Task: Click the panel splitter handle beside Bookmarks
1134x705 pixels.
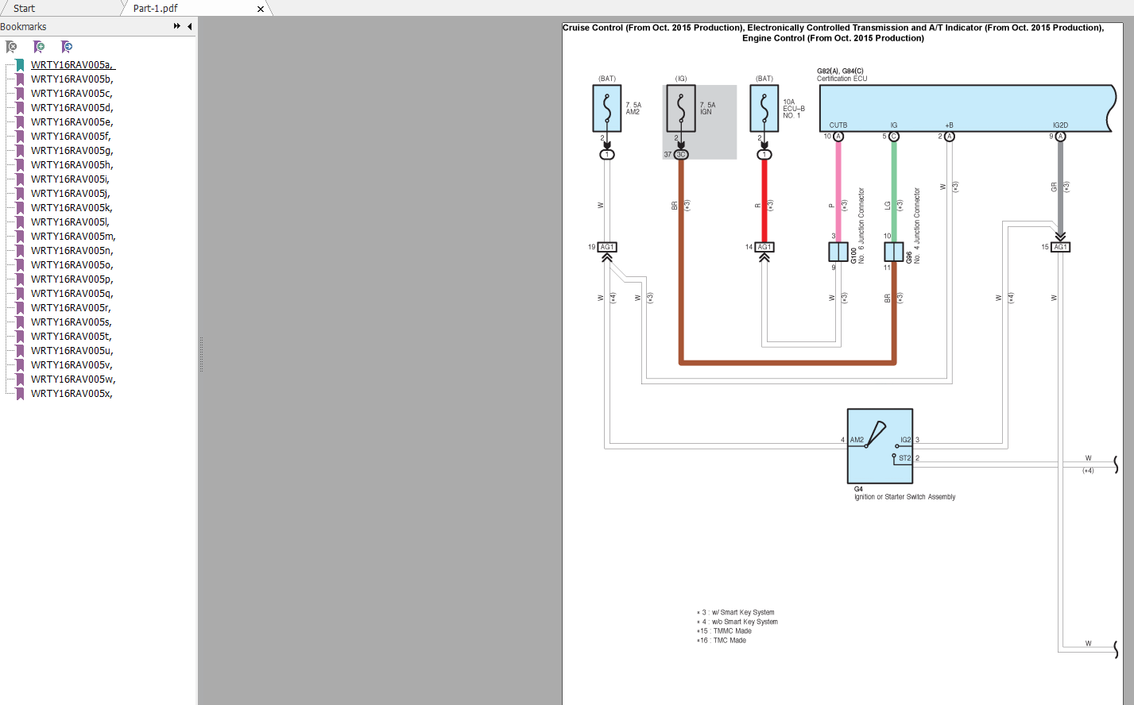Action: click(201, 354)
